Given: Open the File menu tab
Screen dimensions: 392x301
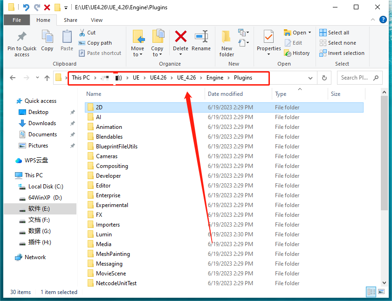Looking at the screenshot, I should (17, 20).
